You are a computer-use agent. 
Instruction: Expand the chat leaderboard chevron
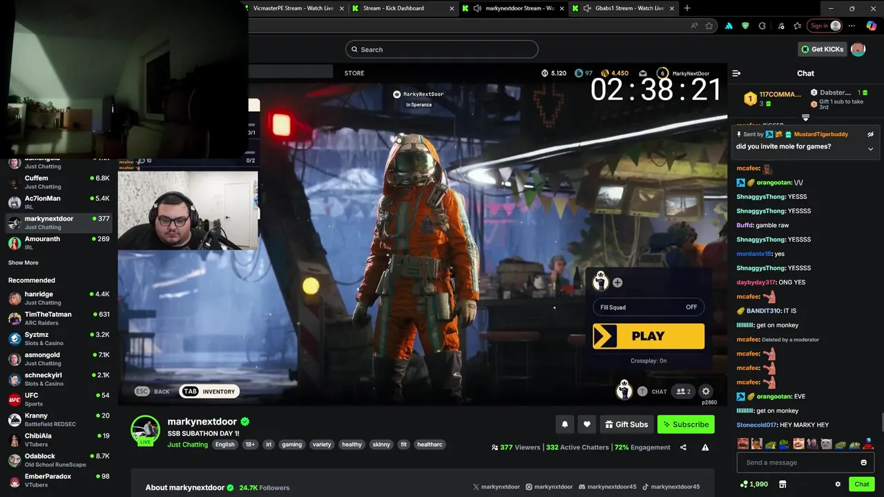tap(805, 117)
